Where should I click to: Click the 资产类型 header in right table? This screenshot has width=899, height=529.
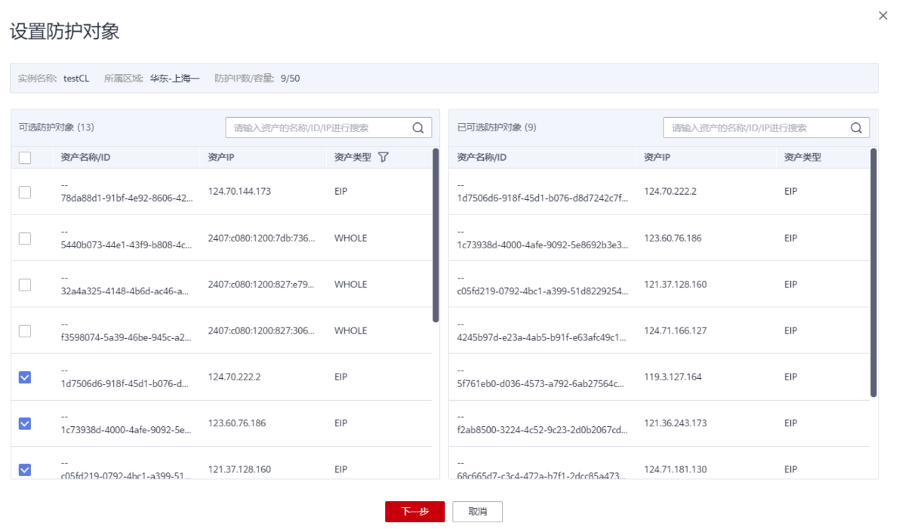pyautogui.click(x=802, y=157)
